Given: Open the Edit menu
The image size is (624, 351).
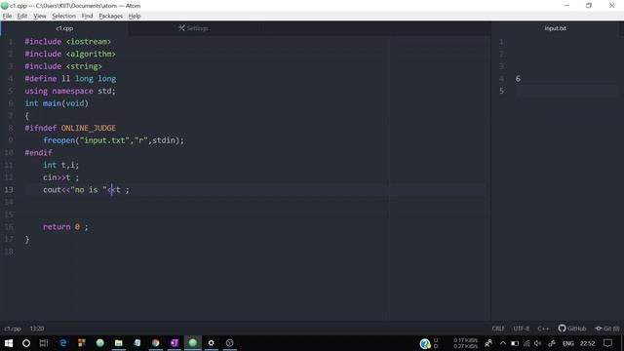Looking at the screenshot, I should coord(22,16).
